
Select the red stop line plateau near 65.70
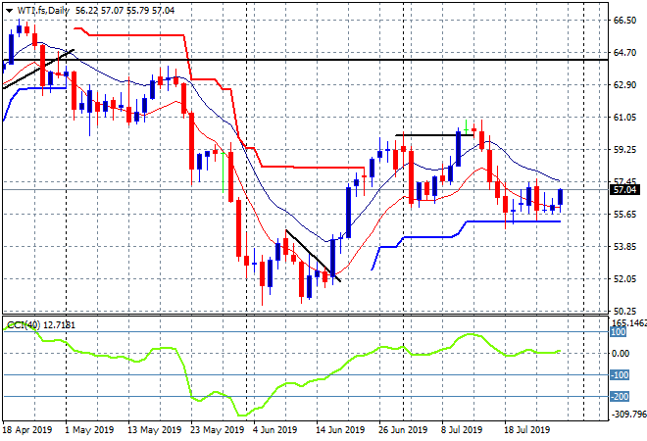click(136, 35)
